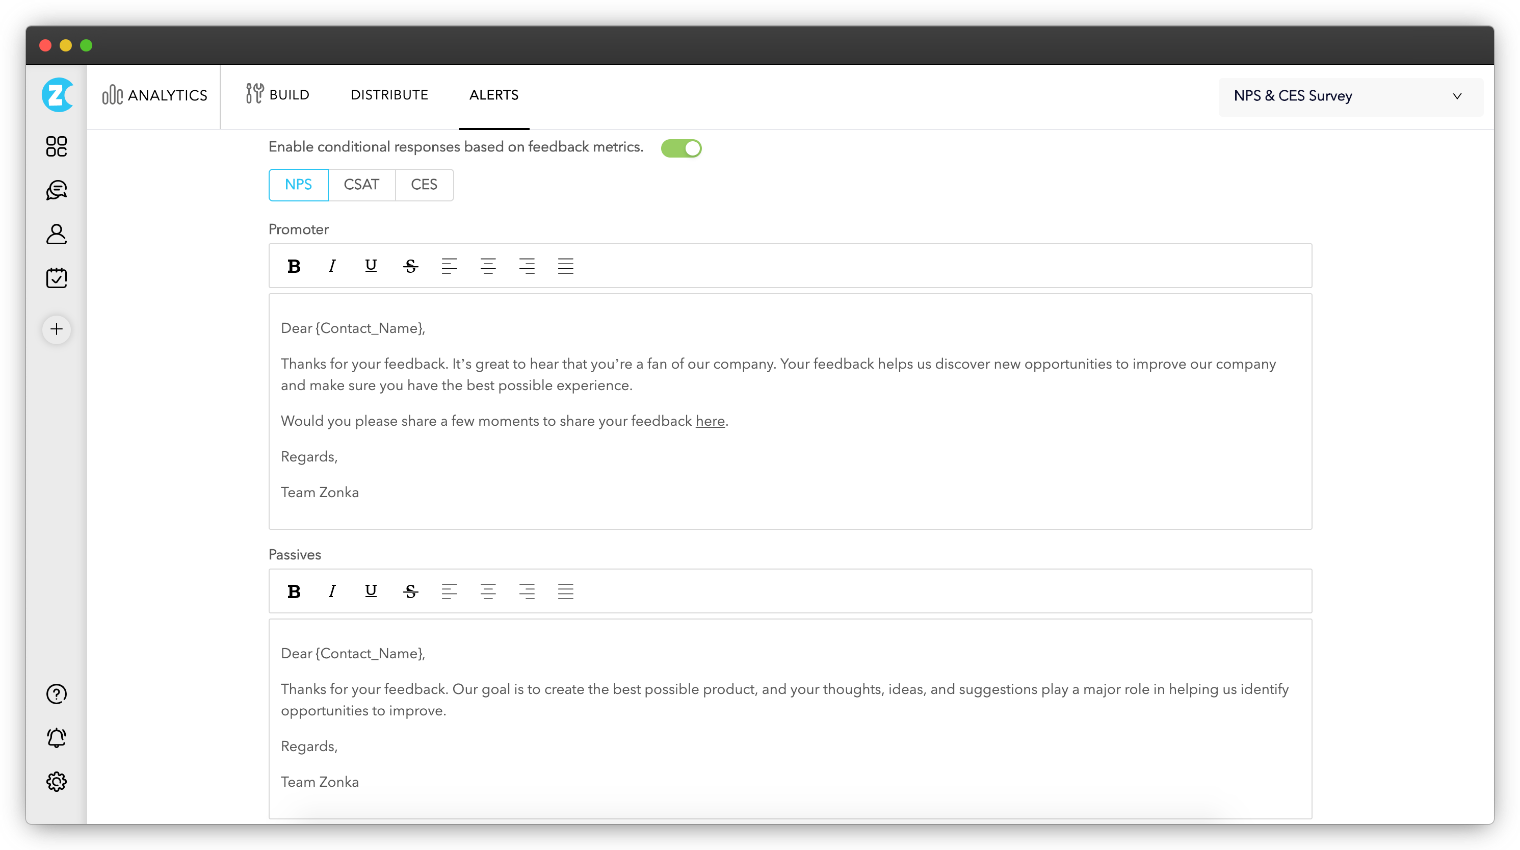Click the Zonka logo
The width and height of the screenshot is (1520, 850).
56,94
